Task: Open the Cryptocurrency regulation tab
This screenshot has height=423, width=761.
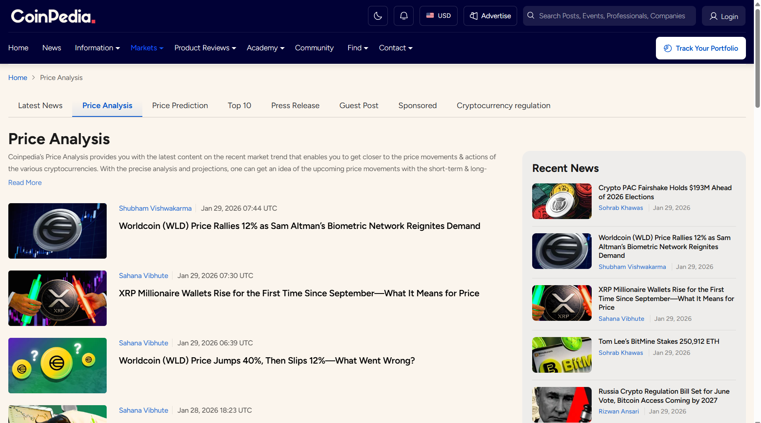Action: 503,106
